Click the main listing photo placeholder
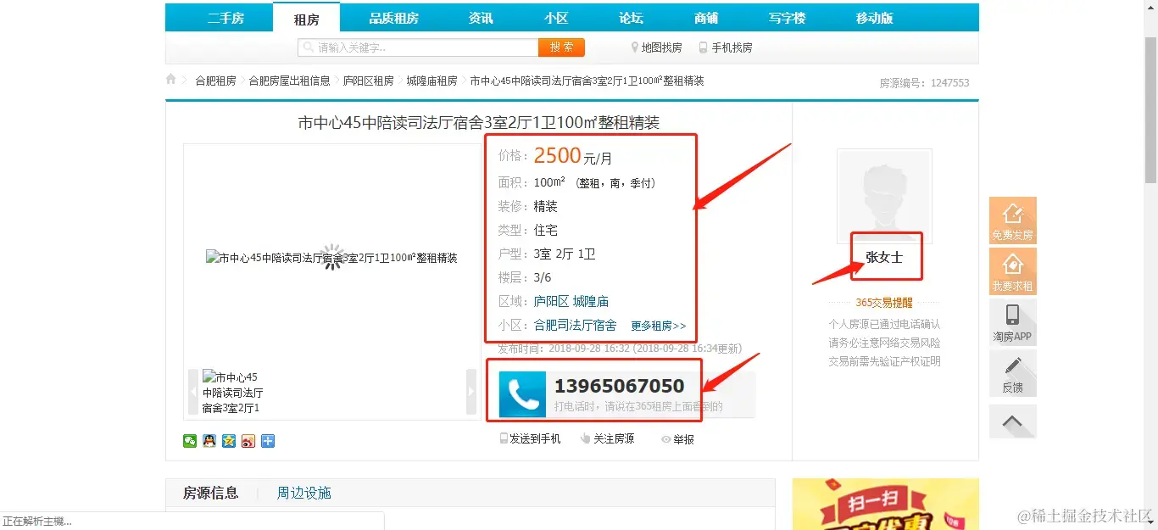The width and height of the screenshot is (1158, 530). pos(331,257)
